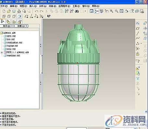
Task: Open the 分析(A) menu
Action: click(43, 6)
